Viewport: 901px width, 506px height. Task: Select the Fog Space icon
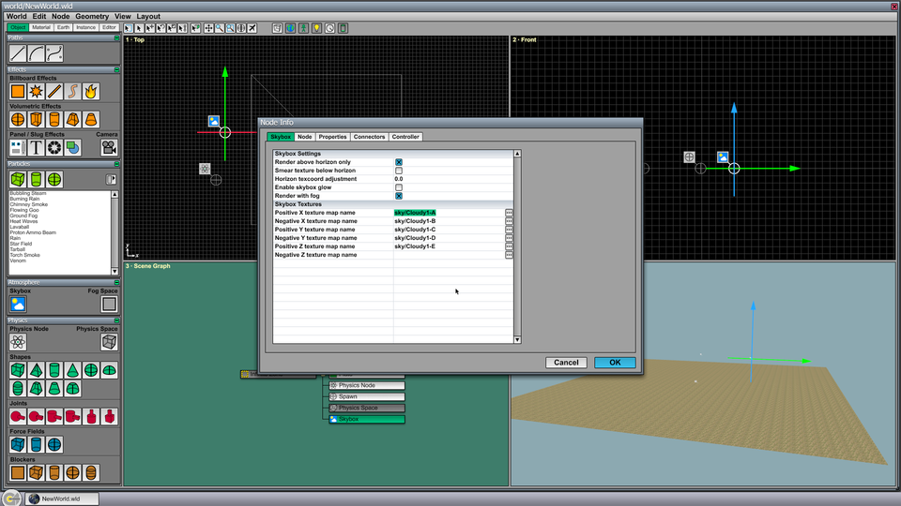click(x=109, y=304)
